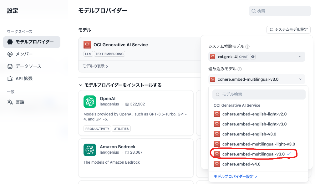This screenshot has height=184, width=315.
Task: Click the Oracle icon beside cohere.embed-v4.0
Action: [216, 164]
